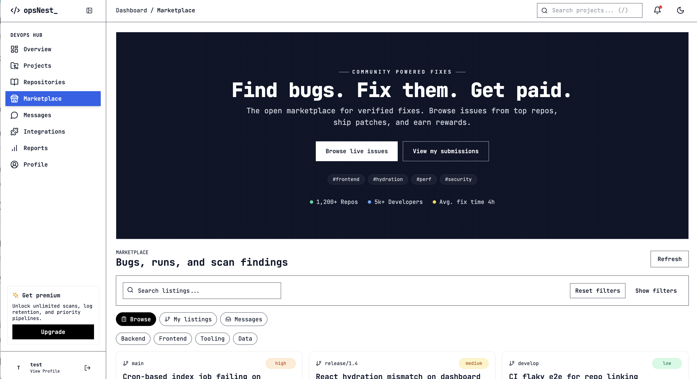Click the logout icon beside test
The image size is (697, 379).
[x=87, y=368]
